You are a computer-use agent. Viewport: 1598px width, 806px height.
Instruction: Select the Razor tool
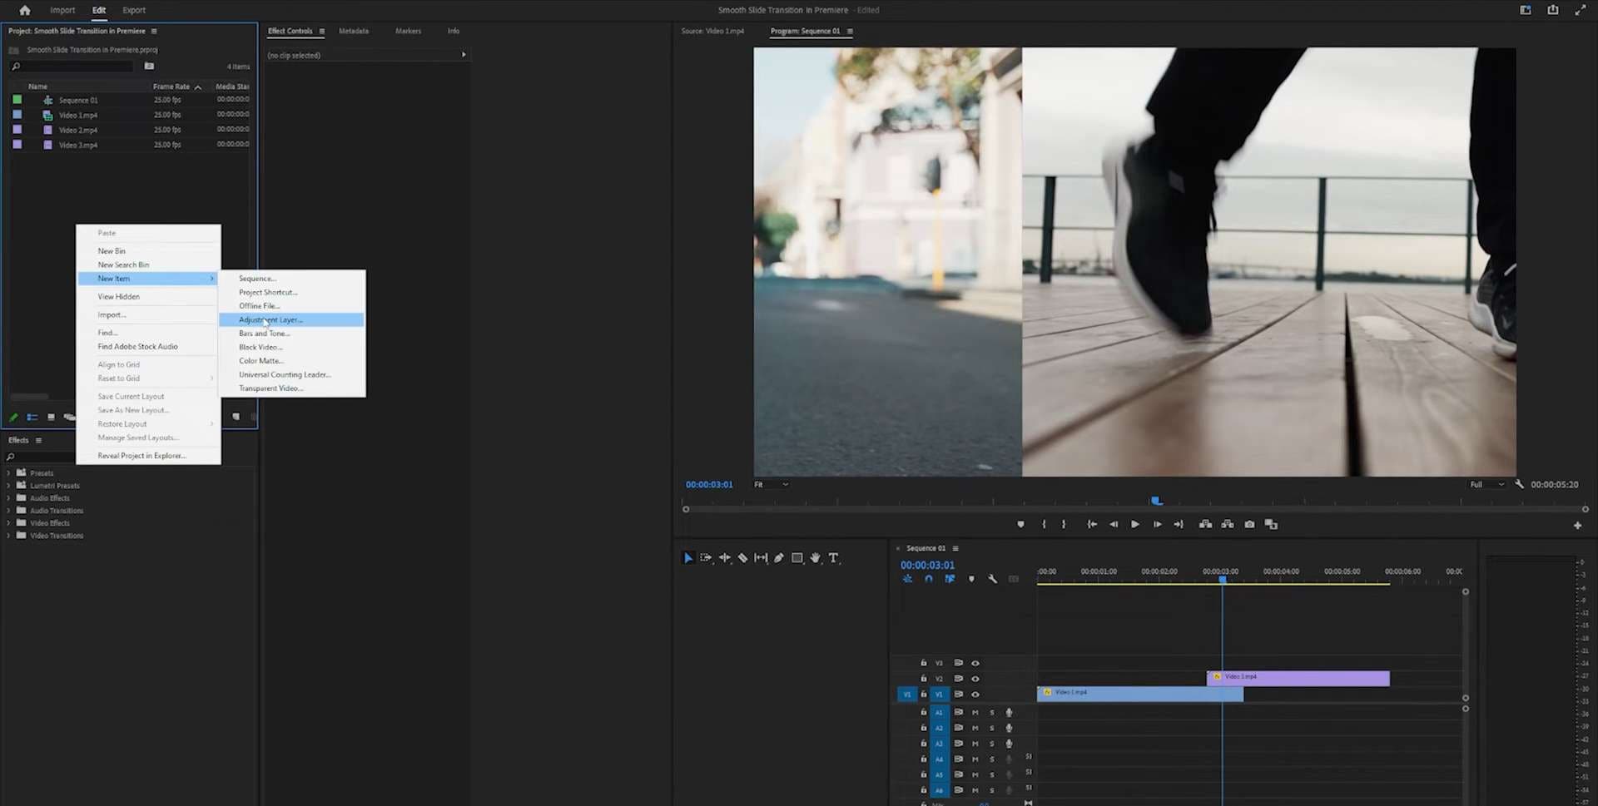click(742, 558)
